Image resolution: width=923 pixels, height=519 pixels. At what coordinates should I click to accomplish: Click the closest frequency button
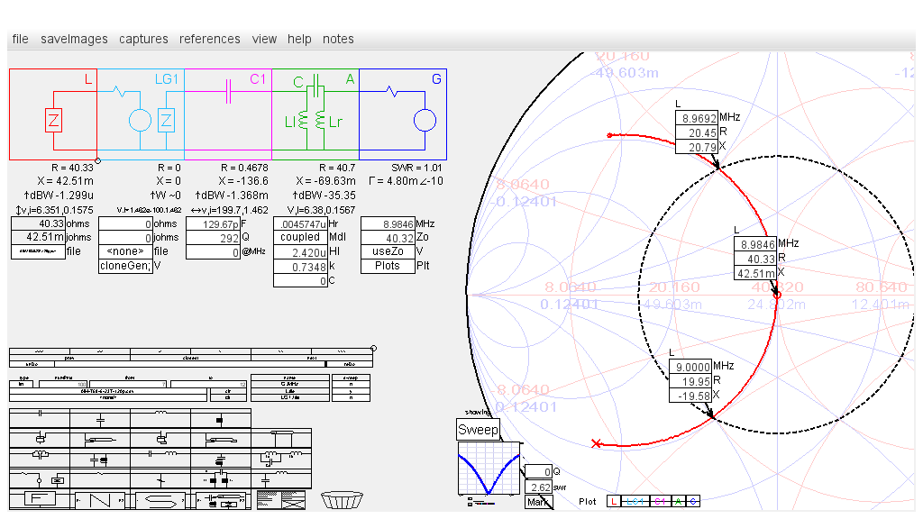[x=191, y=358]
